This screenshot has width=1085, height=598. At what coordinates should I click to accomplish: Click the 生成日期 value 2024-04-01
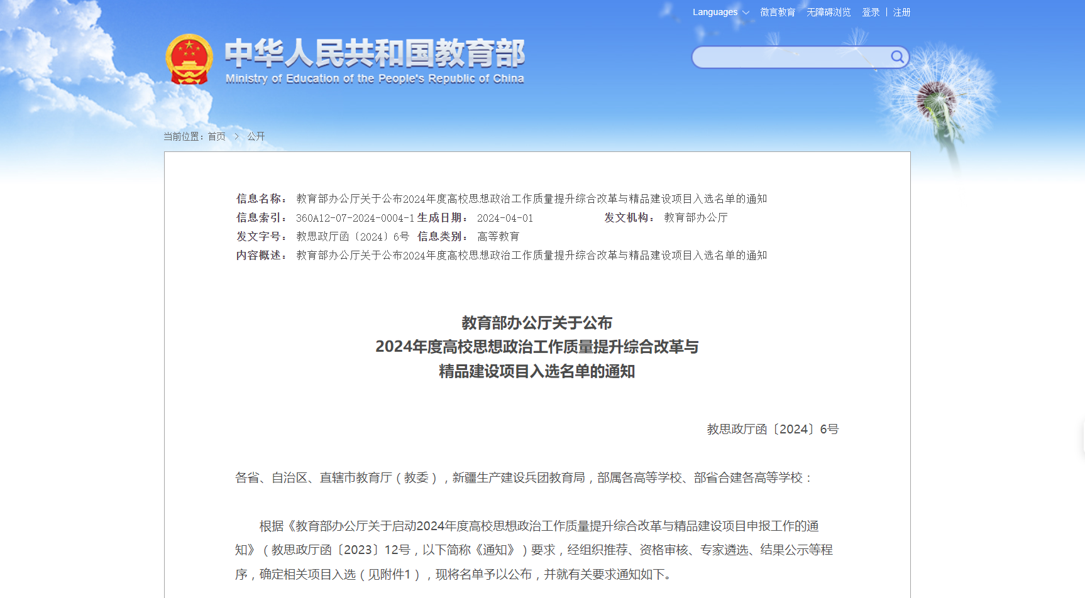pyautogui.click(x=505, y=218)
